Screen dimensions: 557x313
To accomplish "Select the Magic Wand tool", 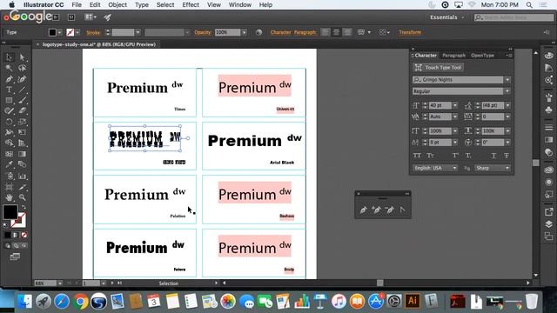I will click(x=10, y=68).
